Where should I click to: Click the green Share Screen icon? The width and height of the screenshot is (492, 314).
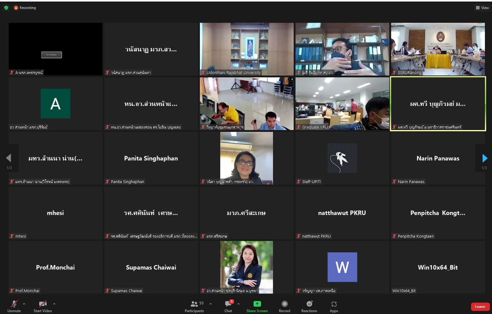click(257, 304)
